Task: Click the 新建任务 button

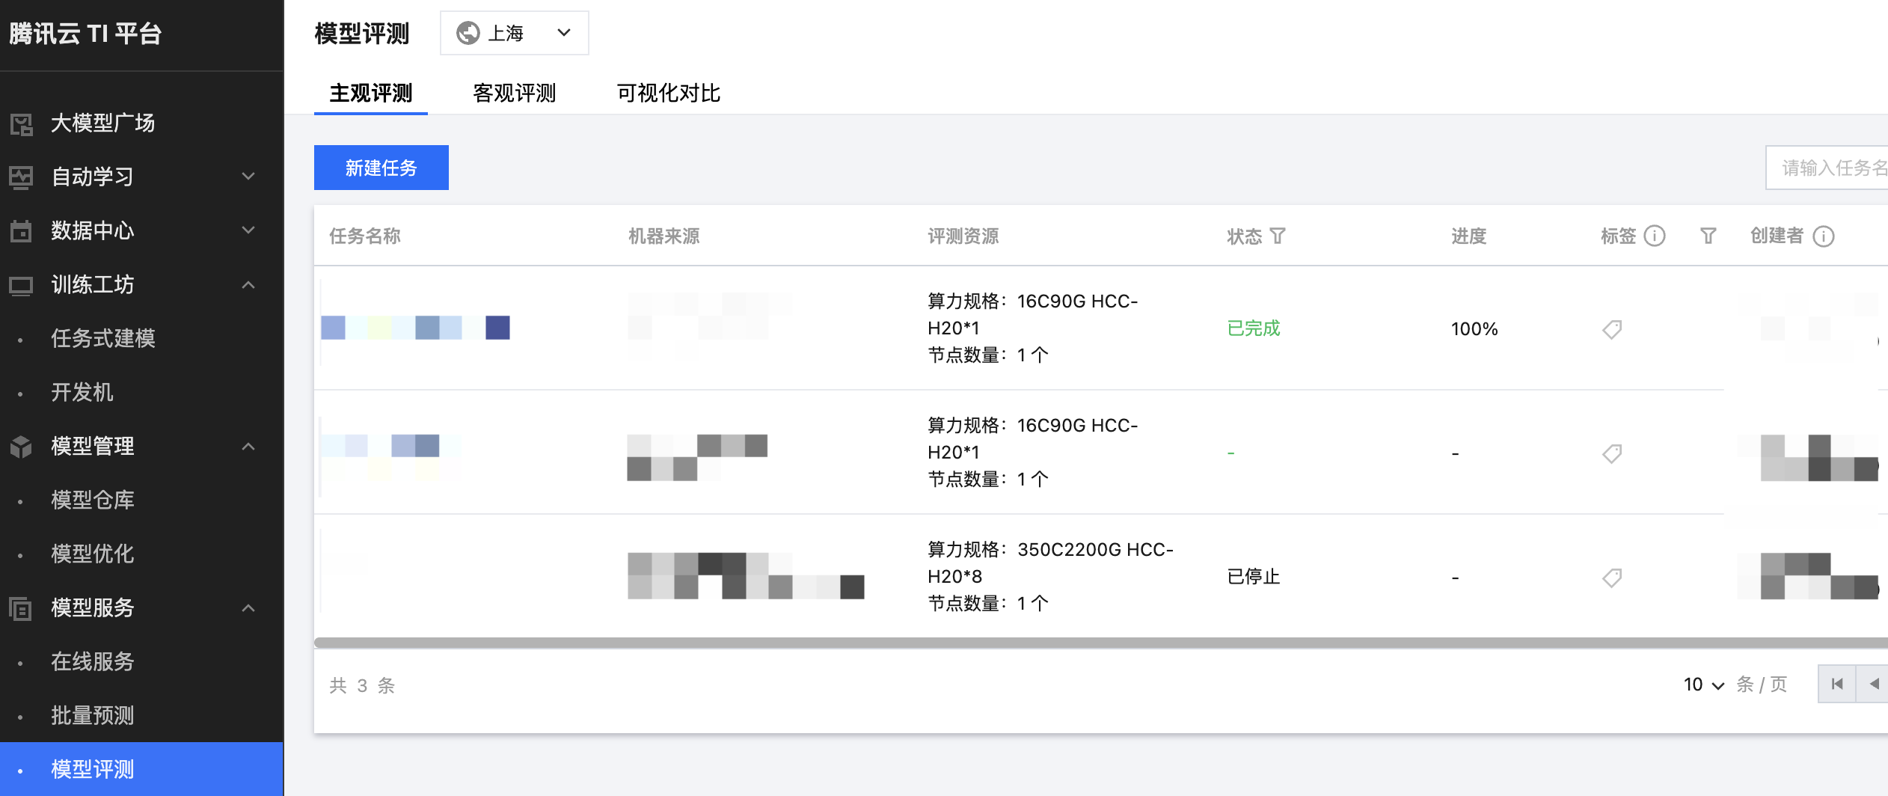Action: [x=381, y=168]
